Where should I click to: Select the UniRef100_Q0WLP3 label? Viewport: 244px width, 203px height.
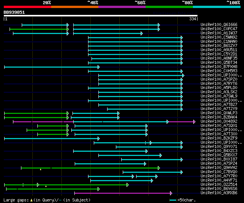219,113
